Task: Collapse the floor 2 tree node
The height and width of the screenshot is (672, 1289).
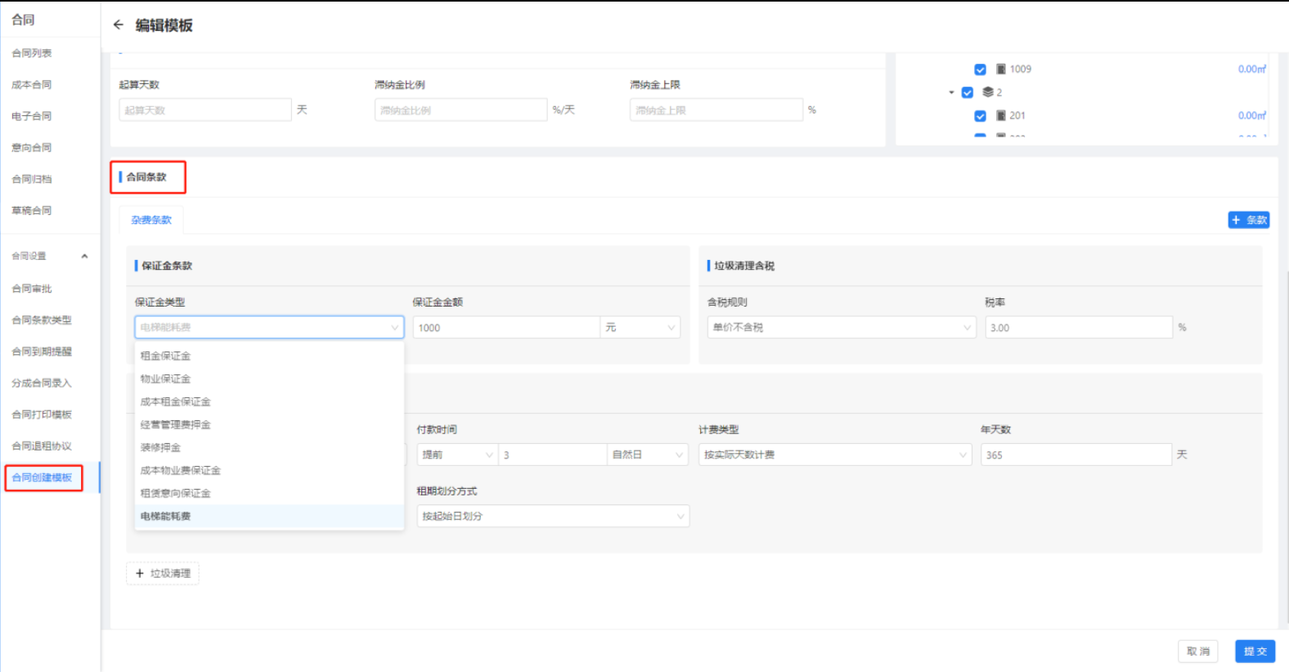Action: (x=951, y=92)
